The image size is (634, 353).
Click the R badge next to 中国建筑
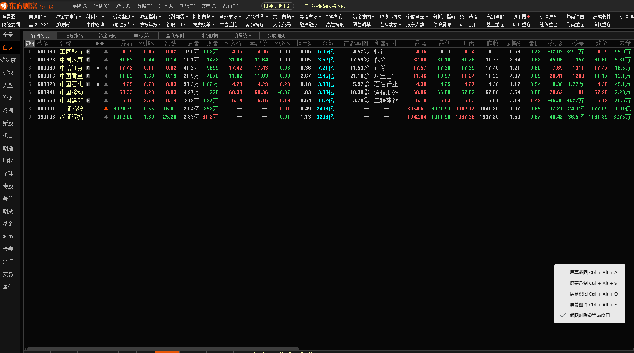pos(88,101)
